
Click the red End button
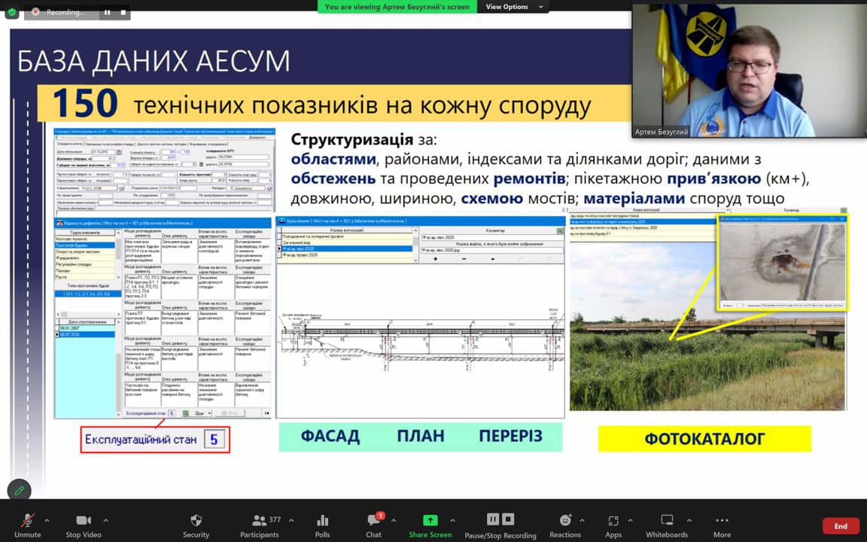pyautogui.click(x=841, y=526)
